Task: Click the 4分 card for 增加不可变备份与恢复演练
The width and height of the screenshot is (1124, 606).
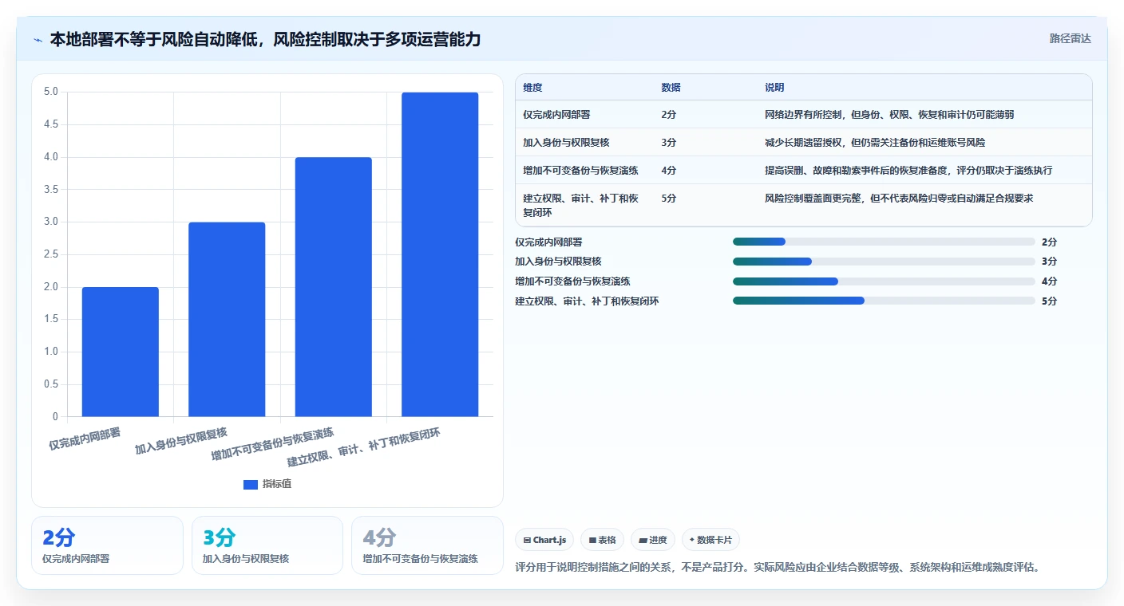Action: 427,545
